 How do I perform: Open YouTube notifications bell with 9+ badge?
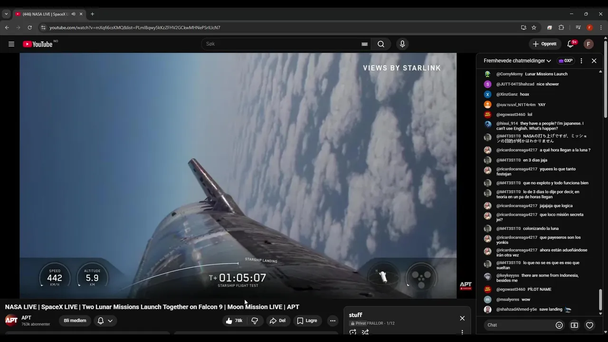tap(571, 44)
